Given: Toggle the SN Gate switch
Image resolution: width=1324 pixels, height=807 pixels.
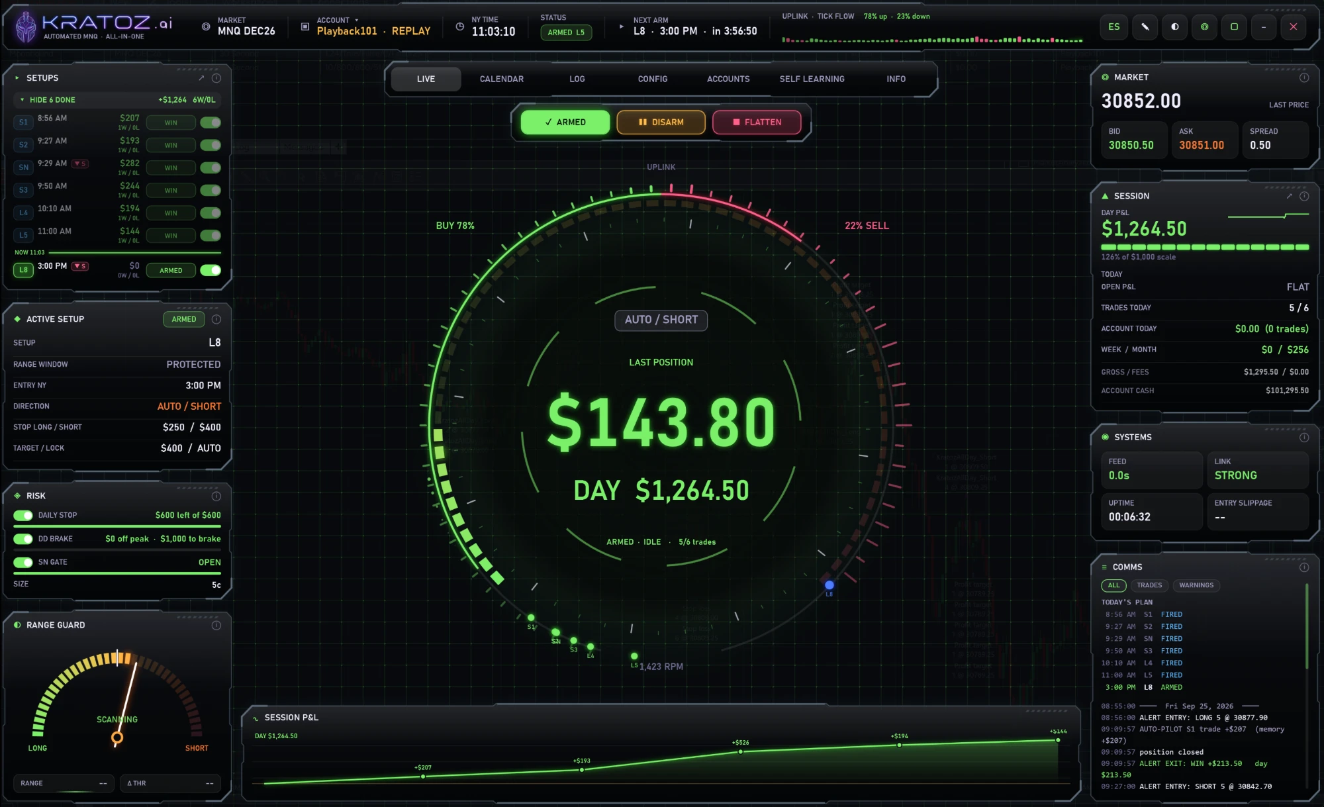Looking at the screenshot, I should tap(23, 562).
